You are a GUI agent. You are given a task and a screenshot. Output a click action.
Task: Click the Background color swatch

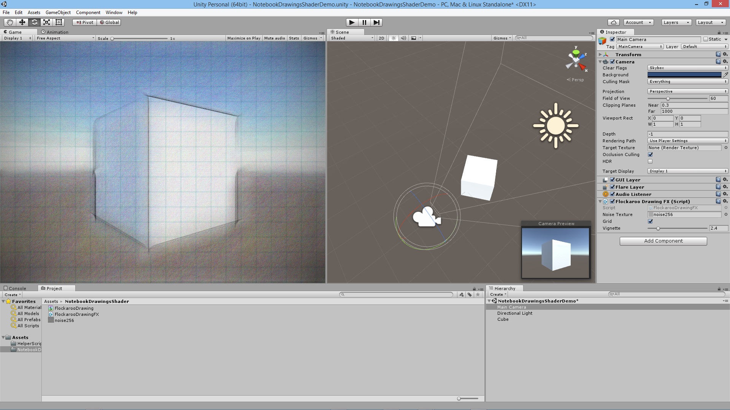coord(684,75)
